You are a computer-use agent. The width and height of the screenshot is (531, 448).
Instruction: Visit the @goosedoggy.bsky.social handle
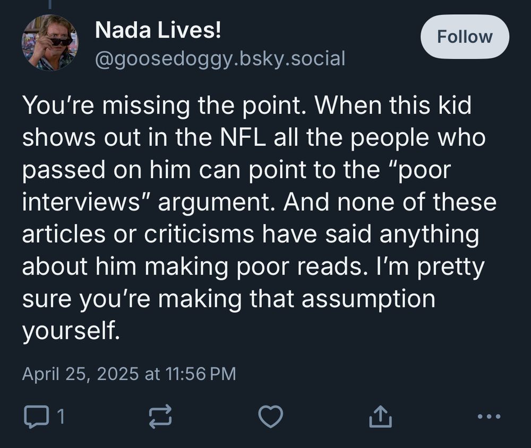pos(220,58)
